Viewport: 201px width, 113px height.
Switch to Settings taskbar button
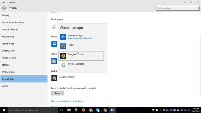[112, 110]
